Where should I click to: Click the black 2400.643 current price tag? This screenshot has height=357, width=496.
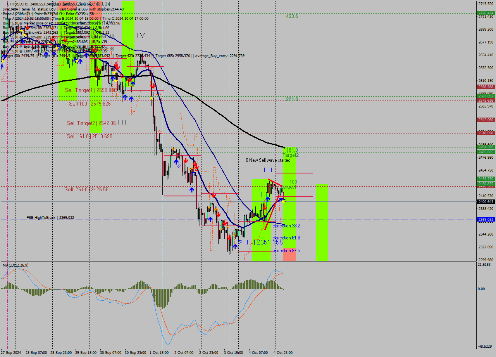tap(486, 201)
